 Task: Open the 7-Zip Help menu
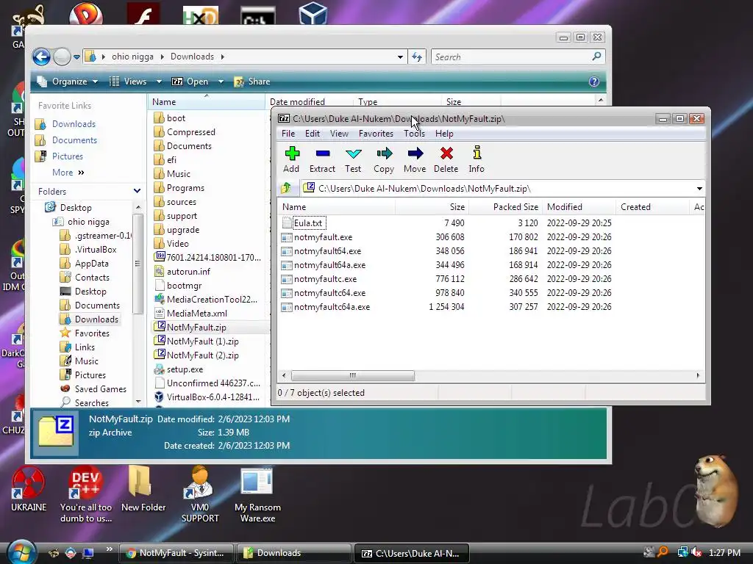pyautogui.click(x=444, y=134)
